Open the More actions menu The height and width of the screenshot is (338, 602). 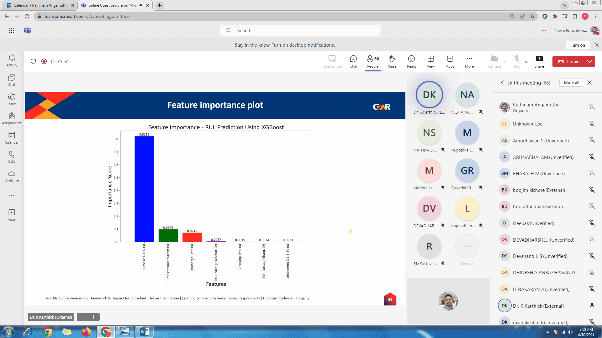469,61
